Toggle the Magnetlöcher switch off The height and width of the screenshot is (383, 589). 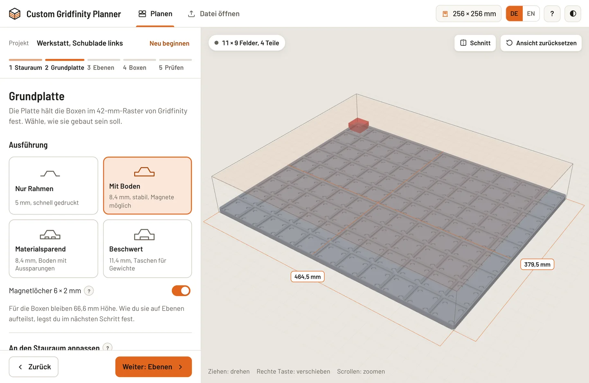(x=181, y=291)
